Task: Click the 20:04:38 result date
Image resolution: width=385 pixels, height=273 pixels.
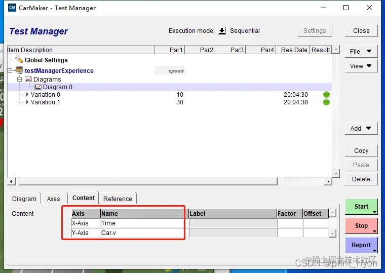Action: coord(296,102)
